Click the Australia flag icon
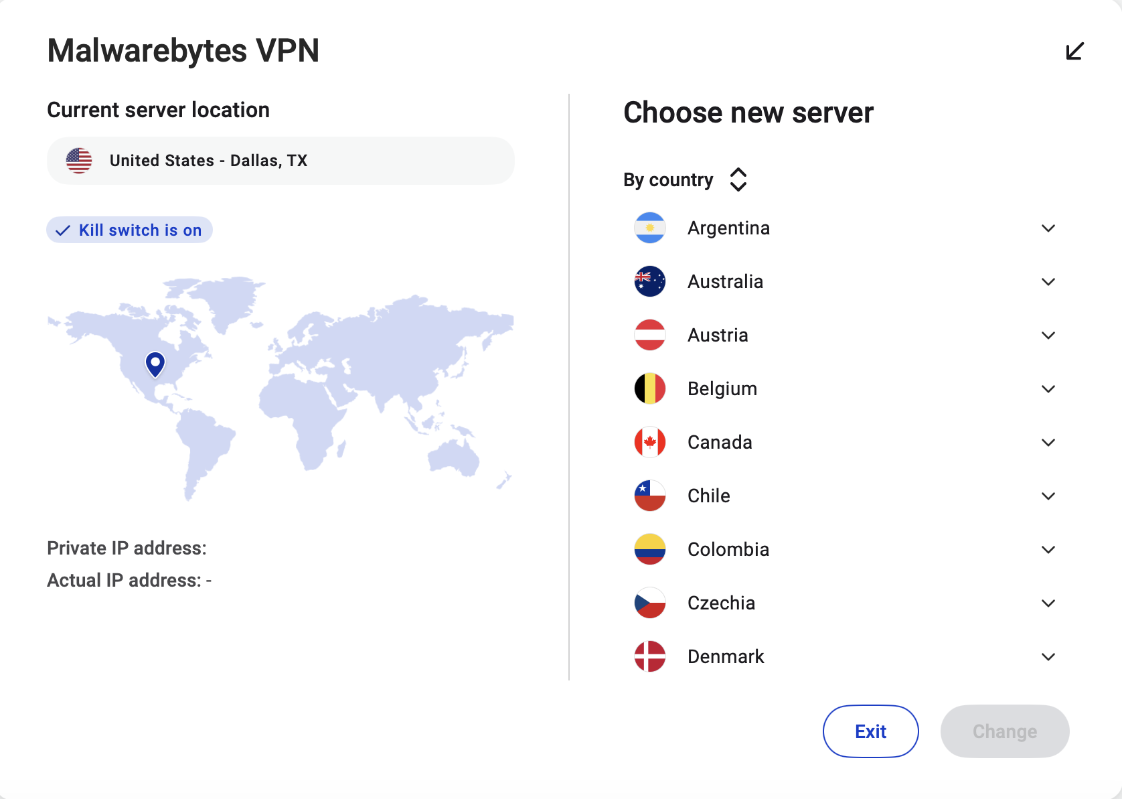 [649, 281]
